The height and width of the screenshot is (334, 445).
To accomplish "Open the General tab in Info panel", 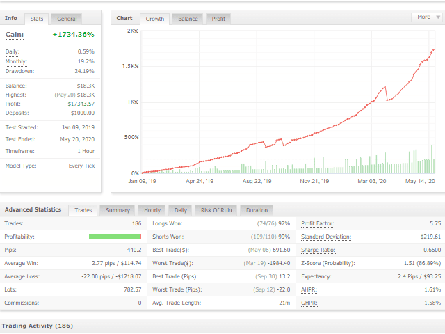I will tap(67, 19).
